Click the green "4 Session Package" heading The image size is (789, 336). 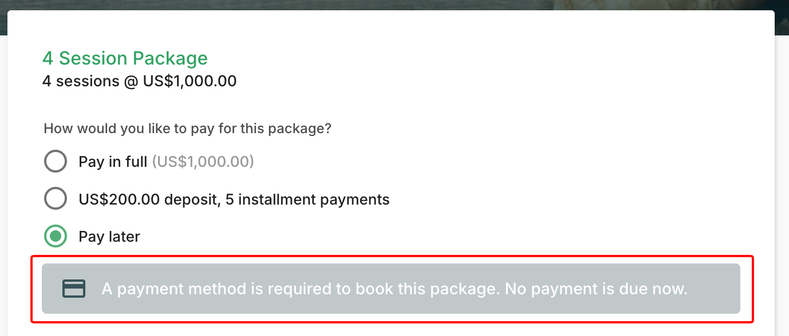[125, 58]
